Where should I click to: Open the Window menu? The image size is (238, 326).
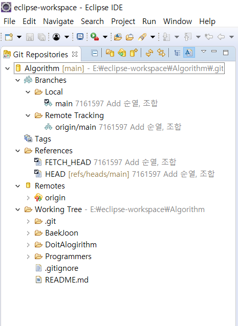[178, 21]
